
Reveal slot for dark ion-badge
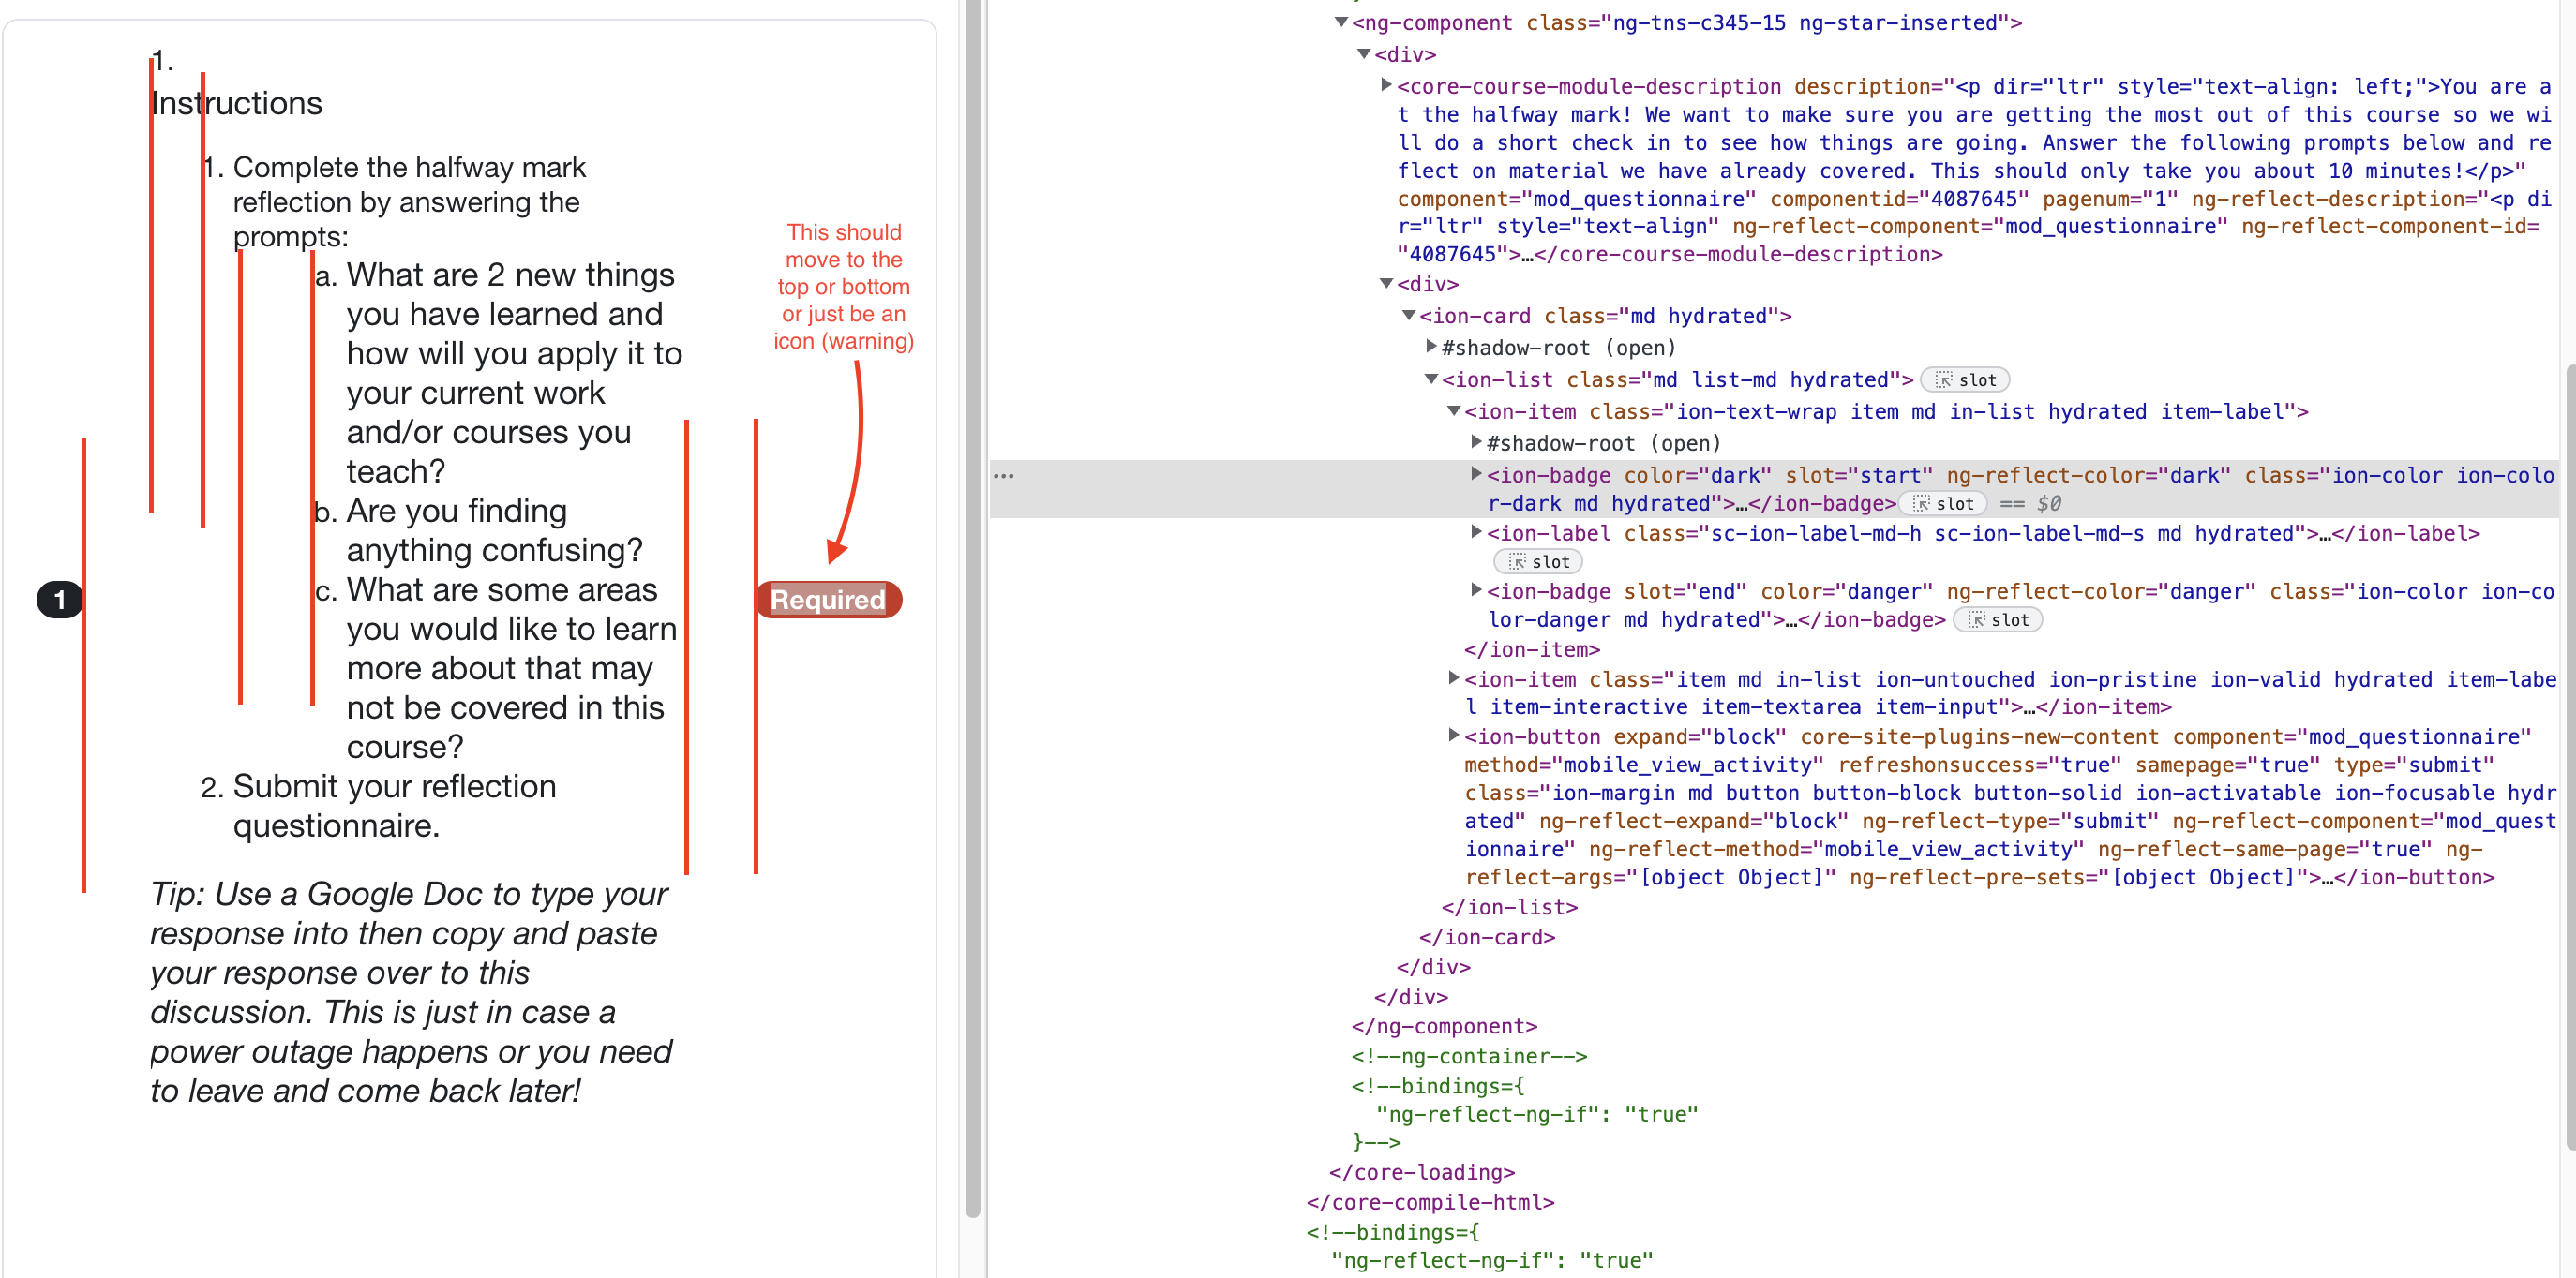[x=1942, y=503]
